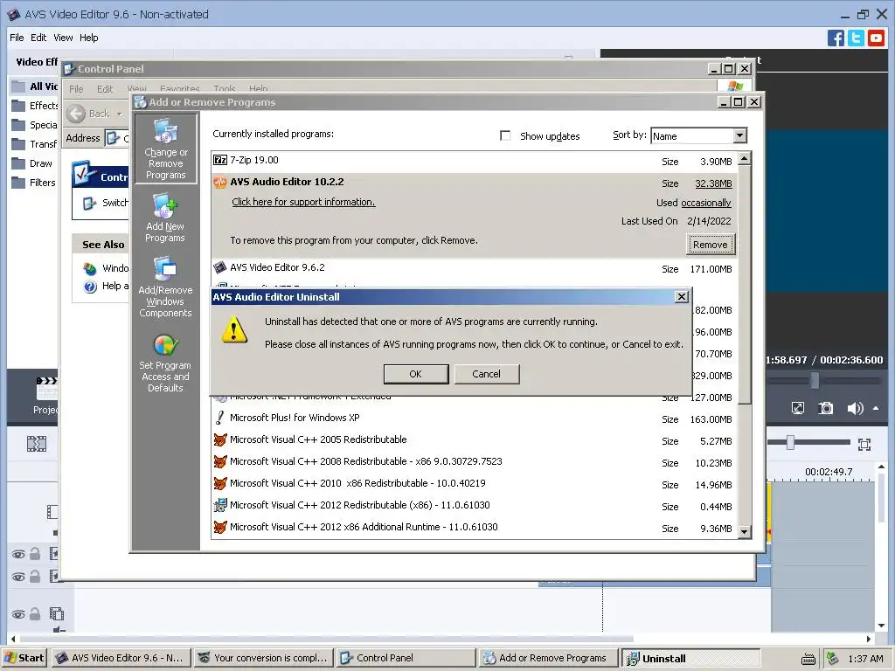Image resolution: width=895 pixels, height=671 pixels.
Task: Select the Draw folder in Video Effects
Action: click(x=32, y=163)
